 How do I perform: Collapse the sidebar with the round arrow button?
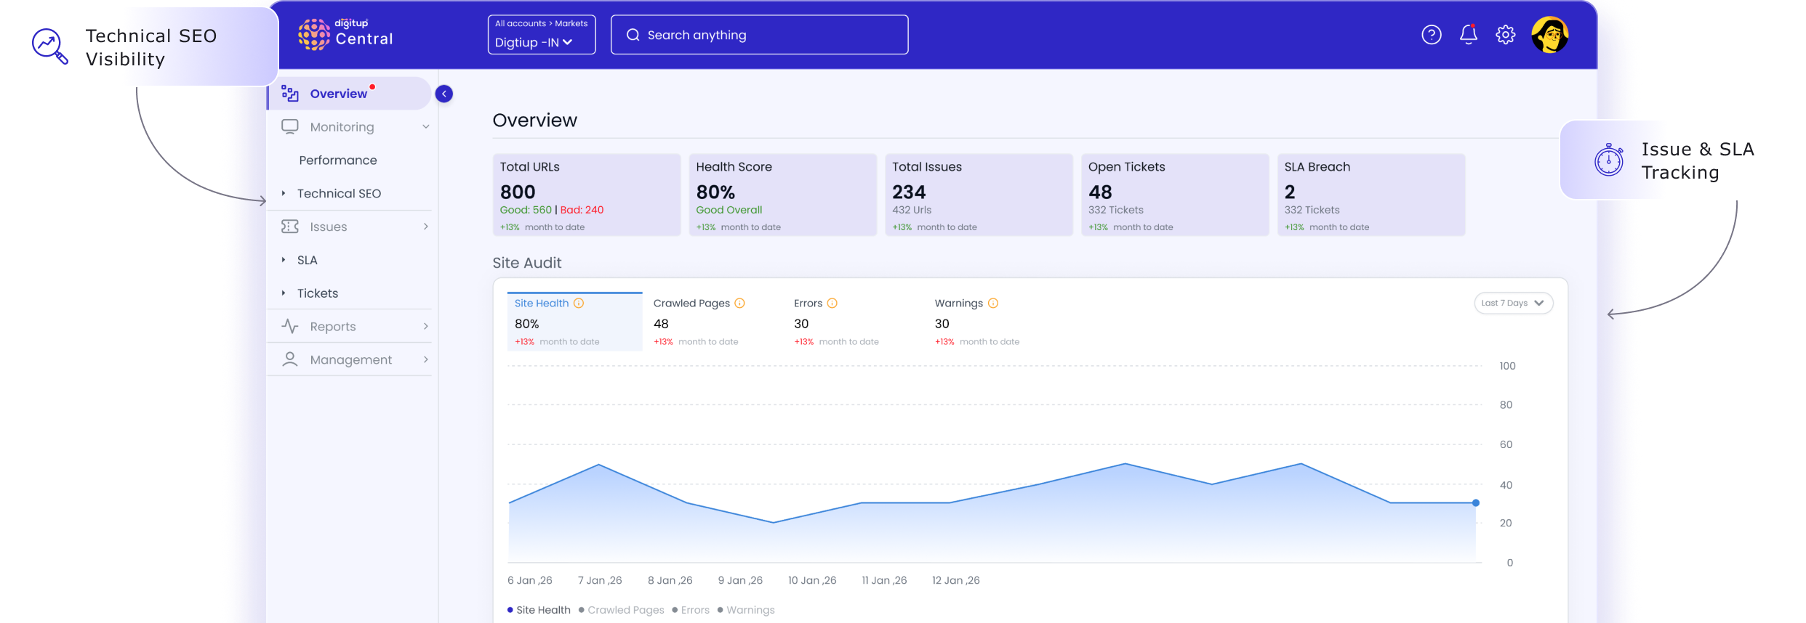tap(444, 94)
